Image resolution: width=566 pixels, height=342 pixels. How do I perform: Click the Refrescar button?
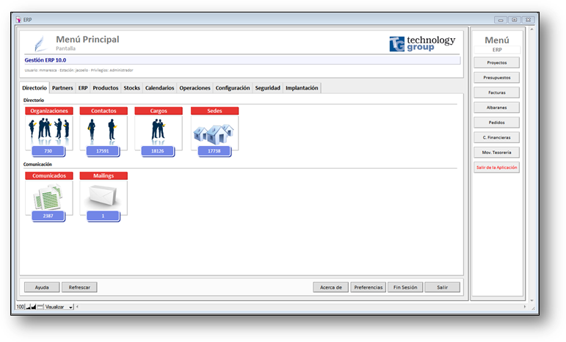pos(79,288)
